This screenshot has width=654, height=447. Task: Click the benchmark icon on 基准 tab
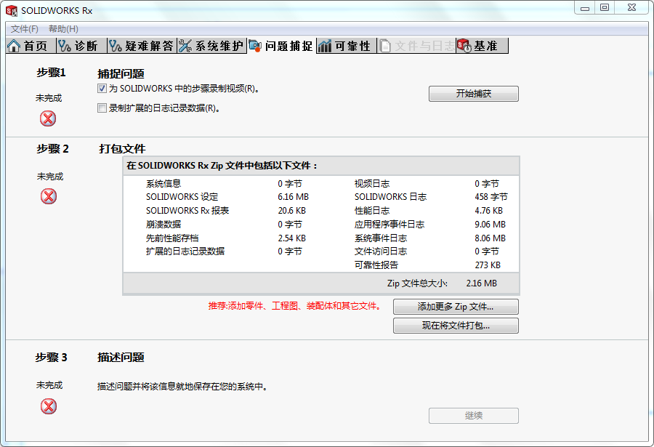[464, 46]
